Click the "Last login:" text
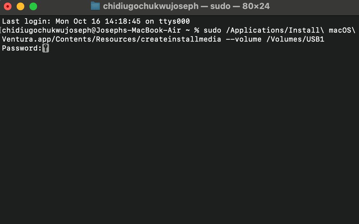 [x=26, y=21]
